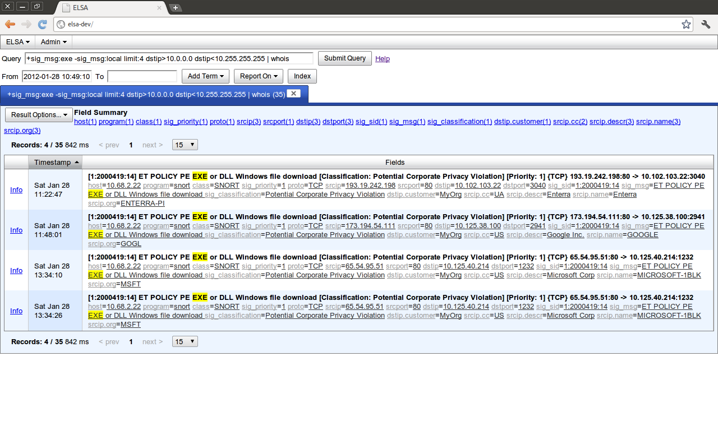Open the Add Term dropdown

coord(205,76)
